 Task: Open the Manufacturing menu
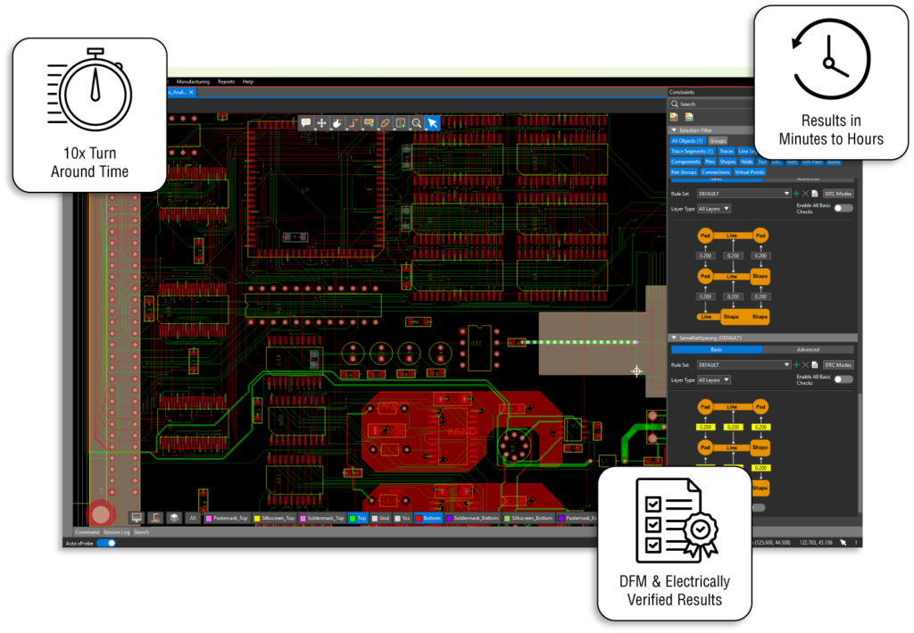pyautogui.click(x=193, y=81)
